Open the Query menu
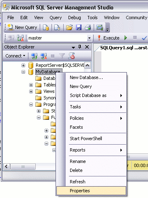This screenshot has height=198, width=148. [56, 18]
